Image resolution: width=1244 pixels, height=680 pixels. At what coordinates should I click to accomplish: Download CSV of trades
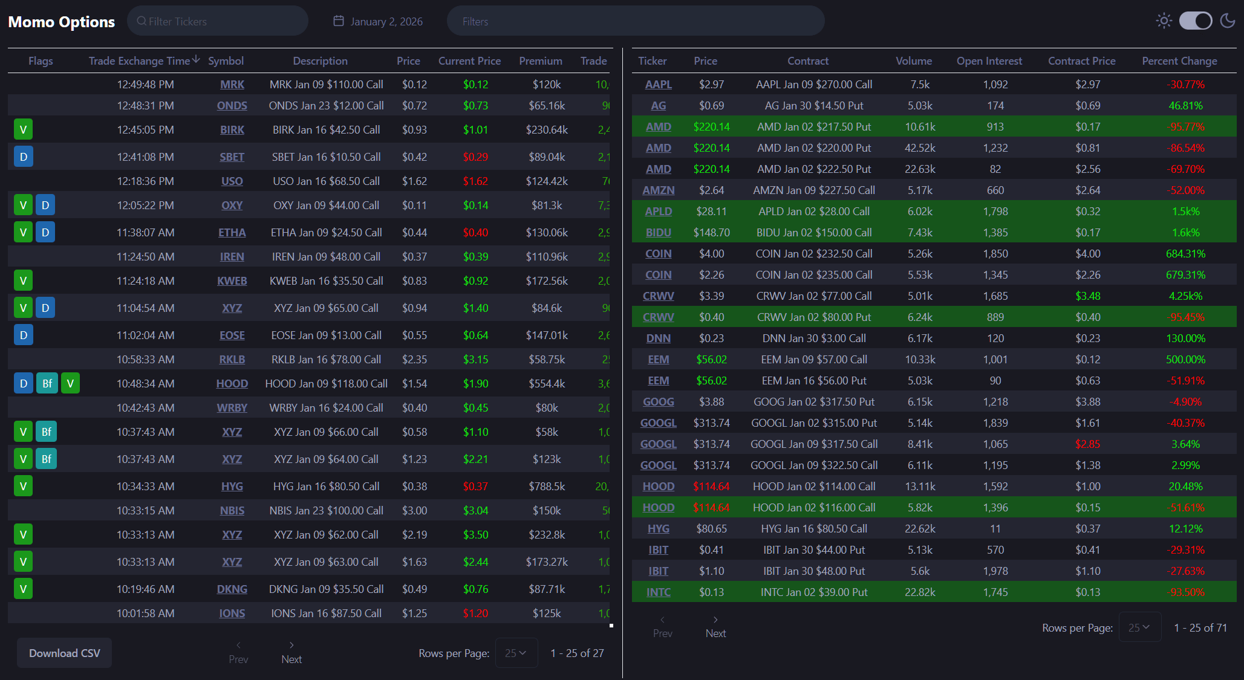[65, 653]
